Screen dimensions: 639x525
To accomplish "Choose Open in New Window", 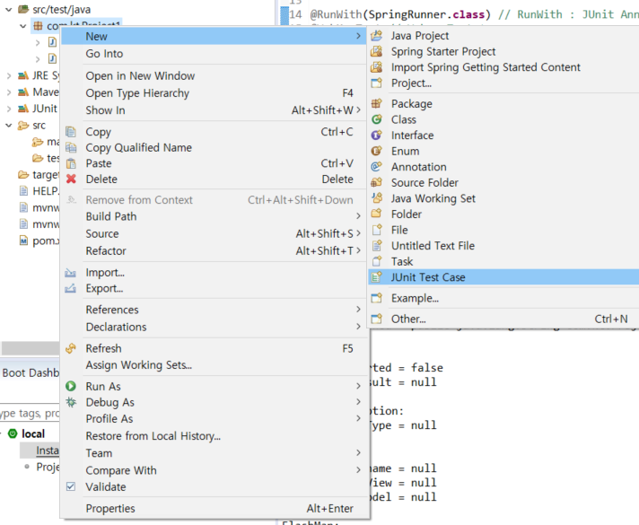I will coord(214,75).
